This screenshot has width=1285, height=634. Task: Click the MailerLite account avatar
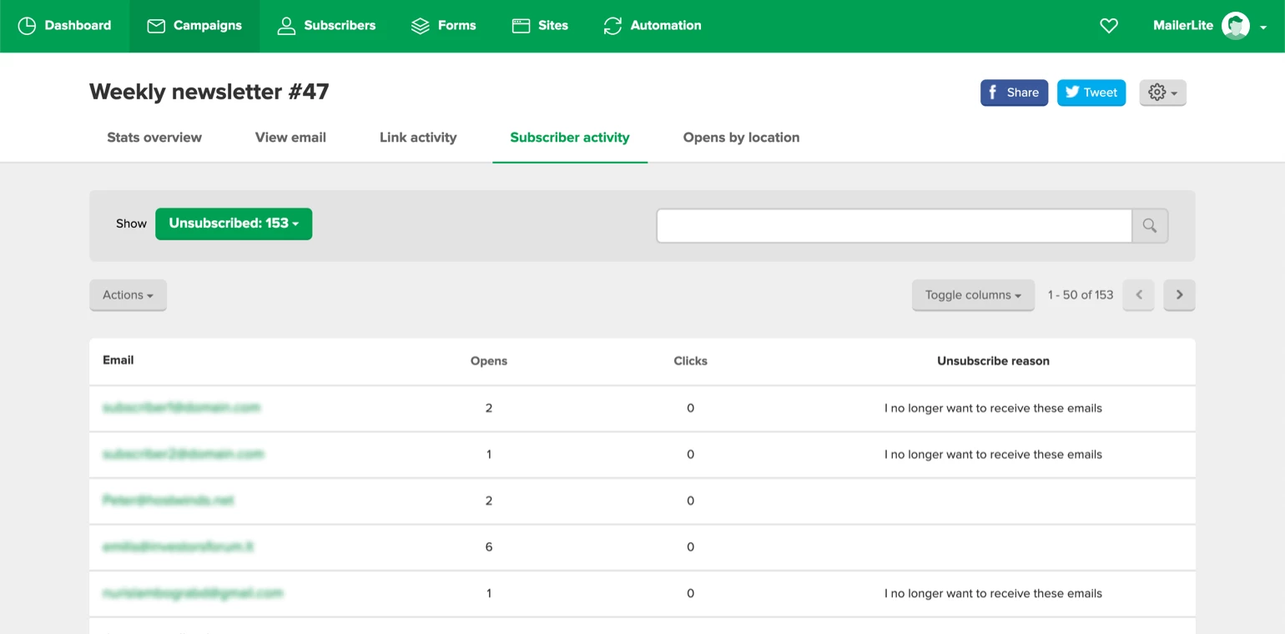1235,26
